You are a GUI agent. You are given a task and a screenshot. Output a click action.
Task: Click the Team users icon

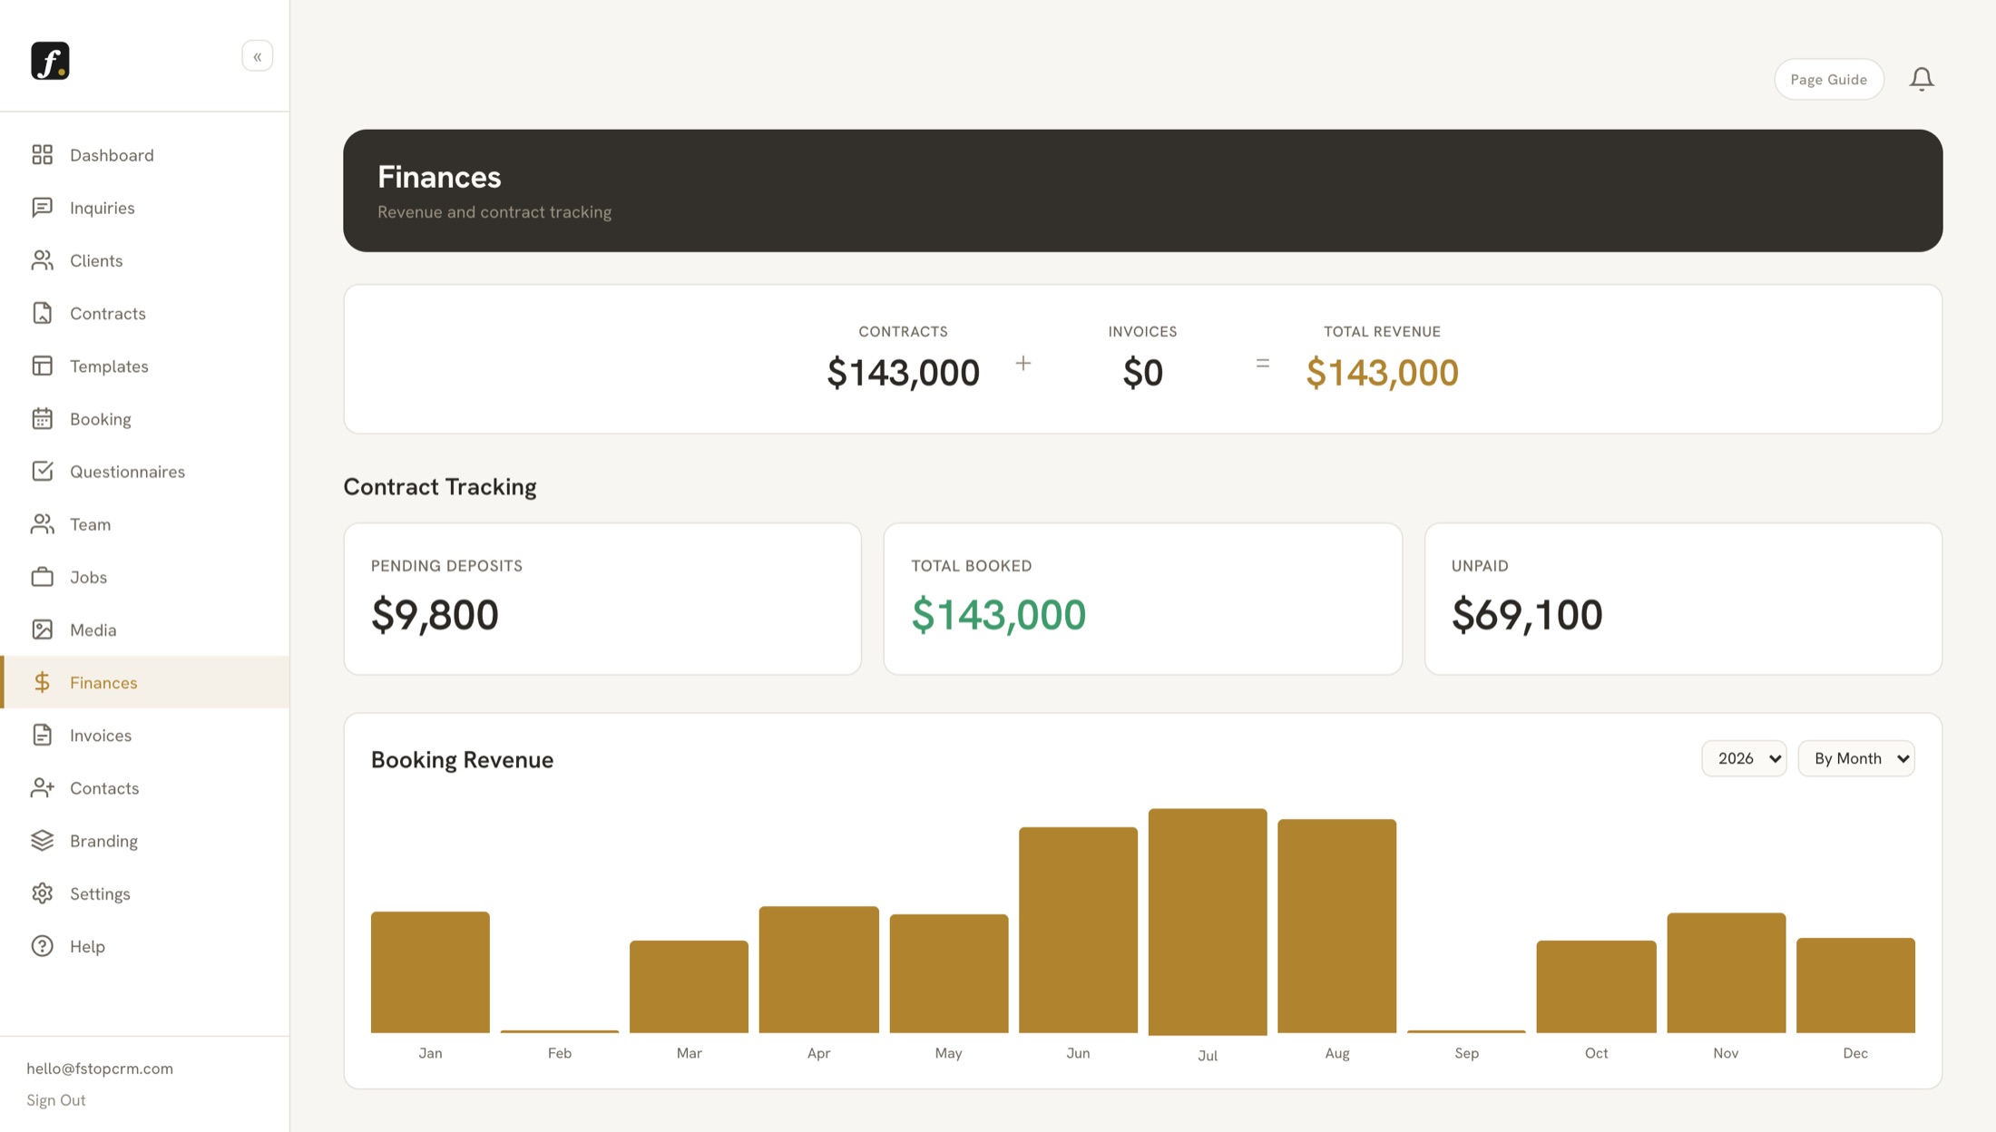point(43,524)
